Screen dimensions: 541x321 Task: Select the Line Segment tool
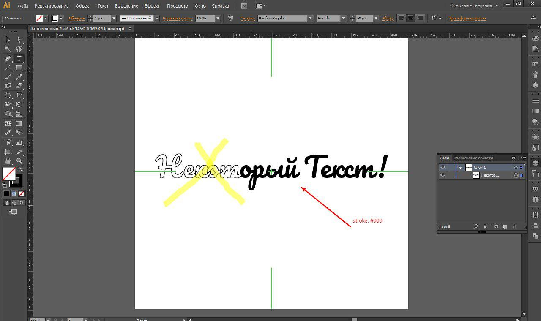(8, 68)
